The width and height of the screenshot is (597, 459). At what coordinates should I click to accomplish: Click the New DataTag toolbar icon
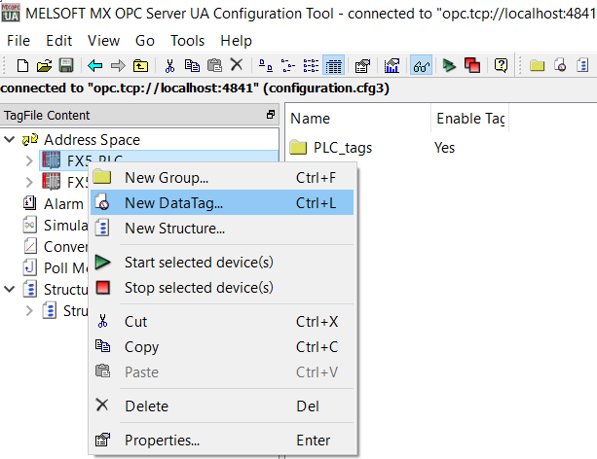tap(560, 66)
